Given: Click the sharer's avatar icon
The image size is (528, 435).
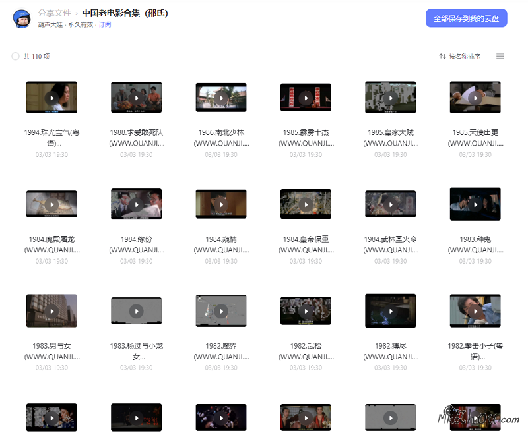Looking at the screenshot, I should pyautogui.click(x=22, y=18).
